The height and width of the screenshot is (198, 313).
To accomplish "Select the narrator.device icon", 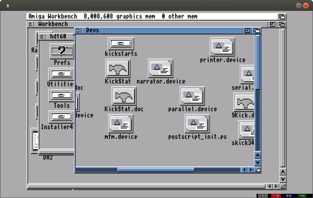I will (x=160, y=68).
